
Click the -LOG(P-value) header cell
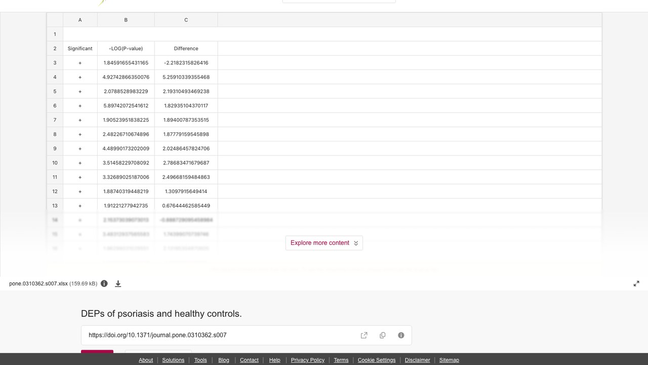pyautogui.click(x=126, y=49)
